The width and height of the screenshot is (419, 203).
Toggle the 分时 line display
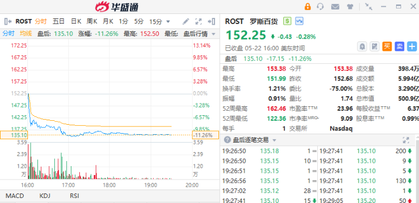[x=8, y=34]
